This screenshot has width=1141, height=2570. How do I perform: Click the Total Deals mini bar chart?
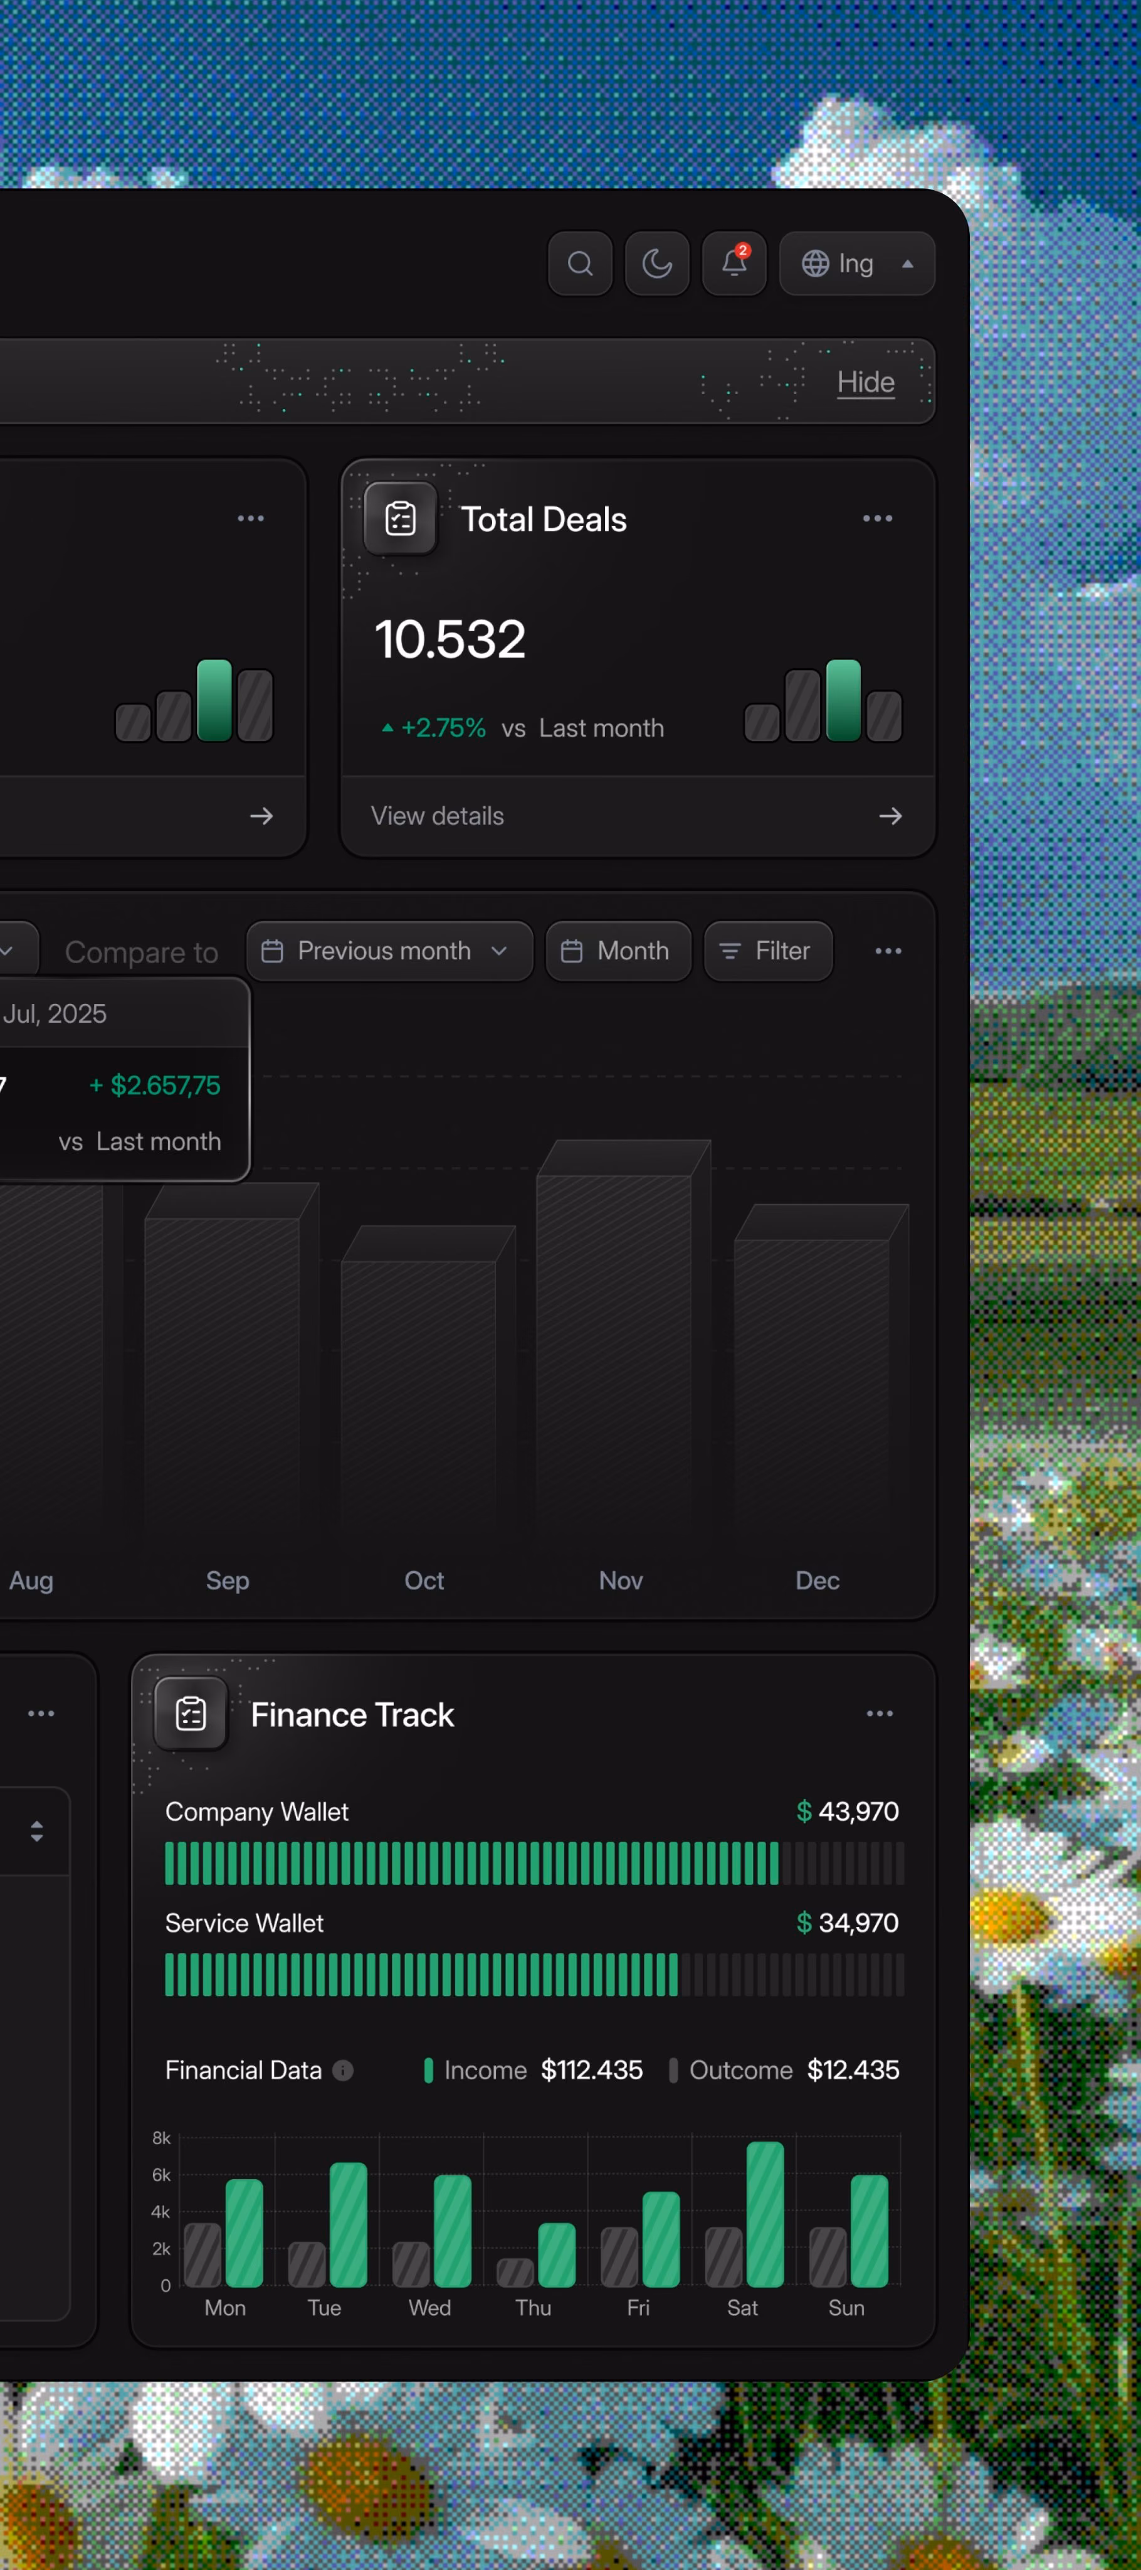[x=823, y=700]
